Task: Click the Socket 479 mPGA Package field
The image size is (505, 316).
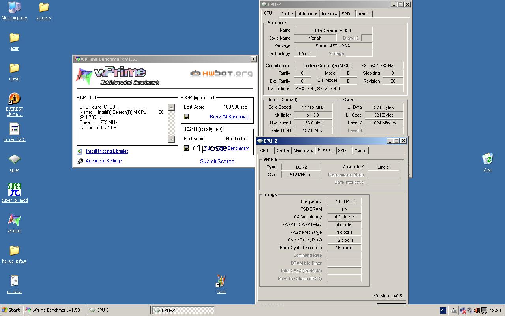Action: tap(333, 46)
